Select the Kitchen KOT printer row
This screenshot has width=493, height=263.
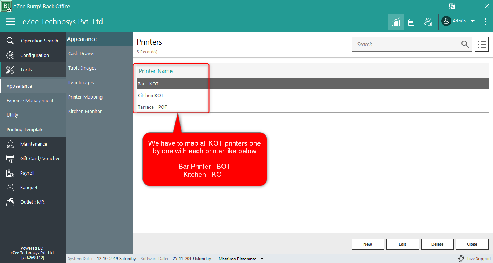pos(313,95)
